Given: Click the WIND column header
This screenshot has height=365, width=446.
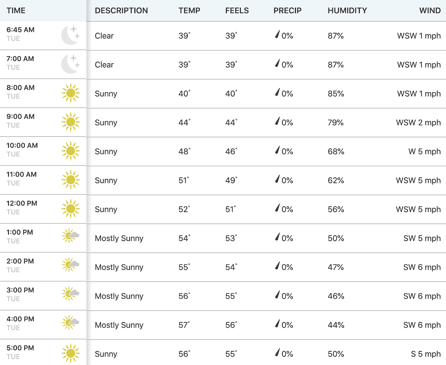Looking at the screenshot, I should [430, 11].
